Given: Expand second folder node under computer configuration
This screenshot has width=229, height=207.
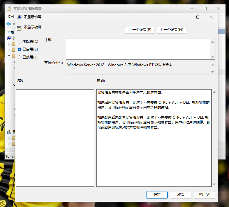Looking at the screenshot, I should point(9,50).
